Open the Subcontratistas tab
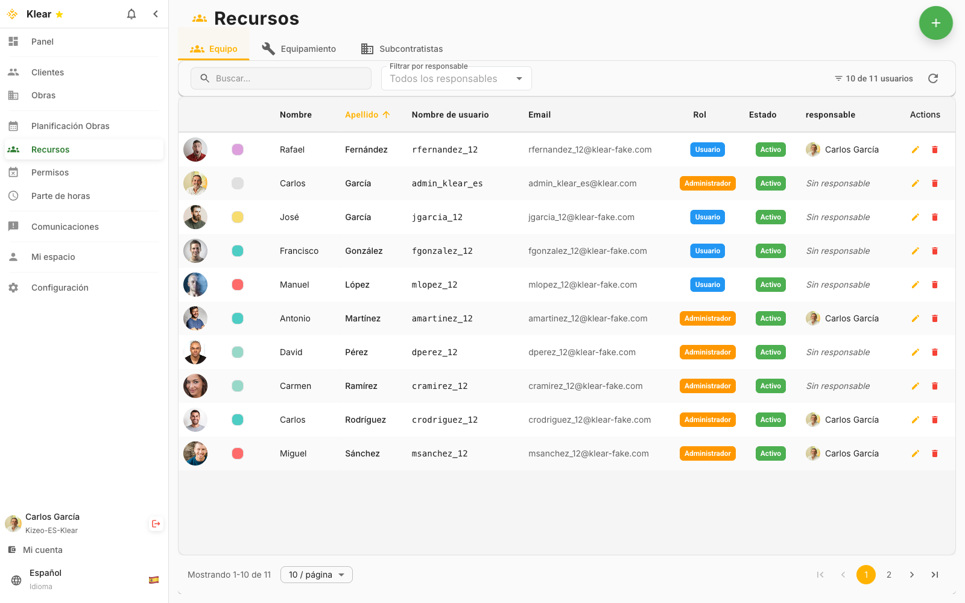 [402, 49]
